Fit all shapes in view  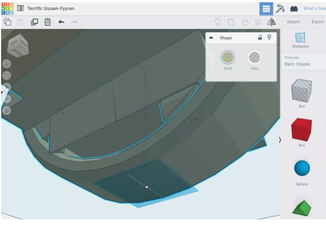pos(7,75)
